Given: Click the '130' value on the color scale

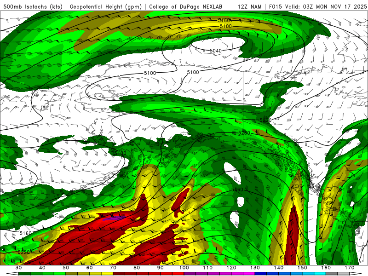Looking at the screenshot, I should [255, 268].
